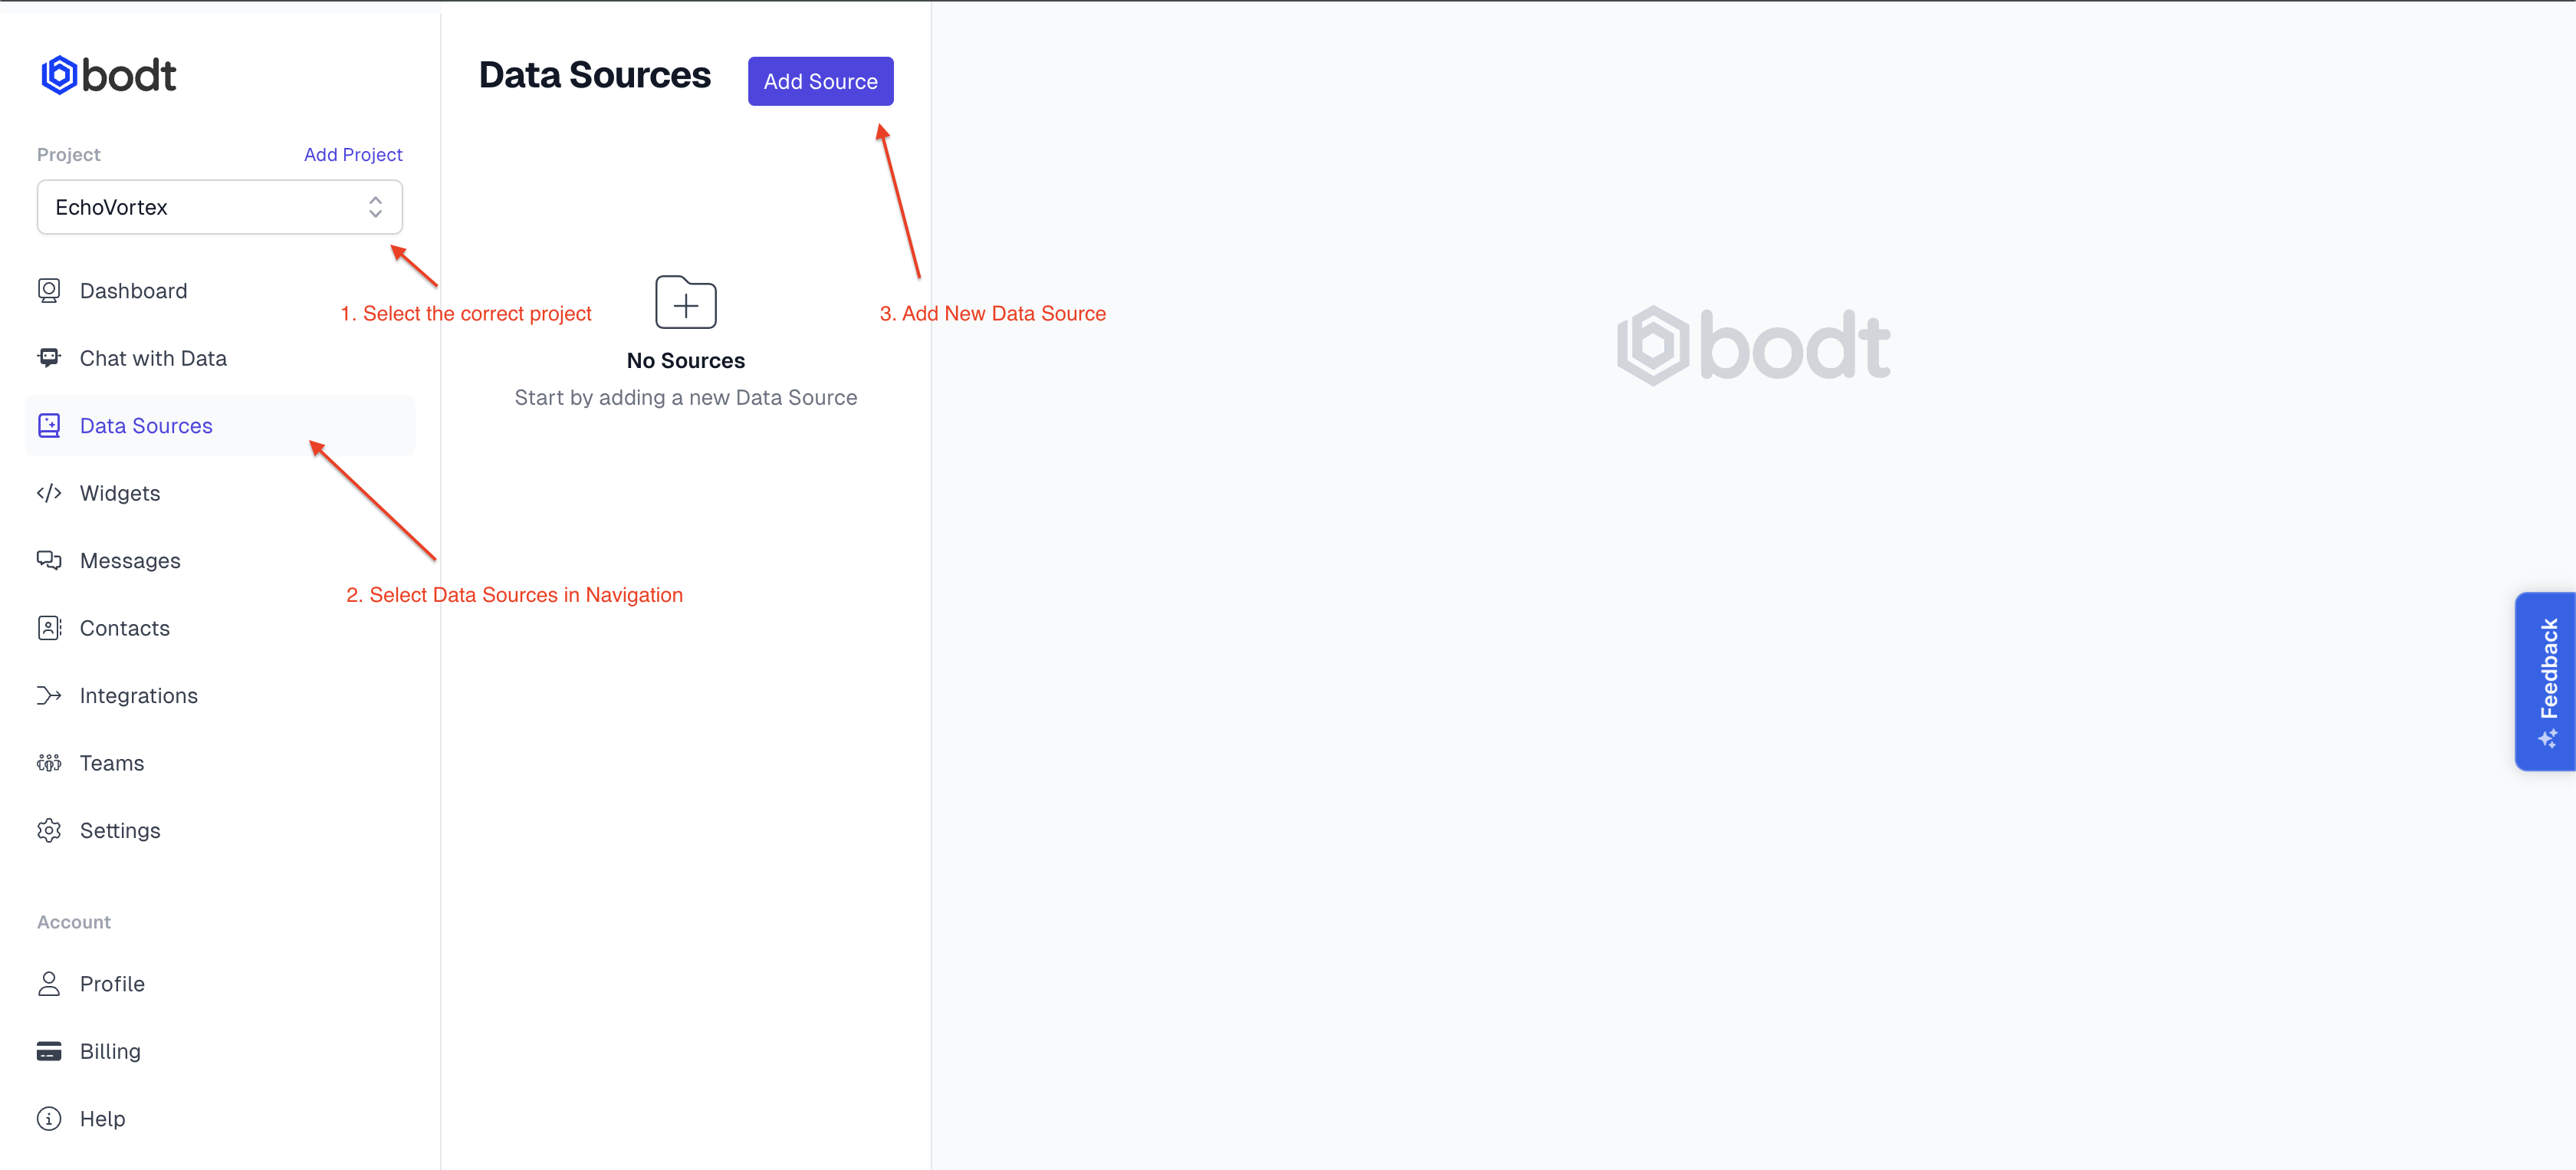The width and height of the screenshot is (2576, 1170).
Task: Click the Integrations arrow icon
Action: (49, 695)
